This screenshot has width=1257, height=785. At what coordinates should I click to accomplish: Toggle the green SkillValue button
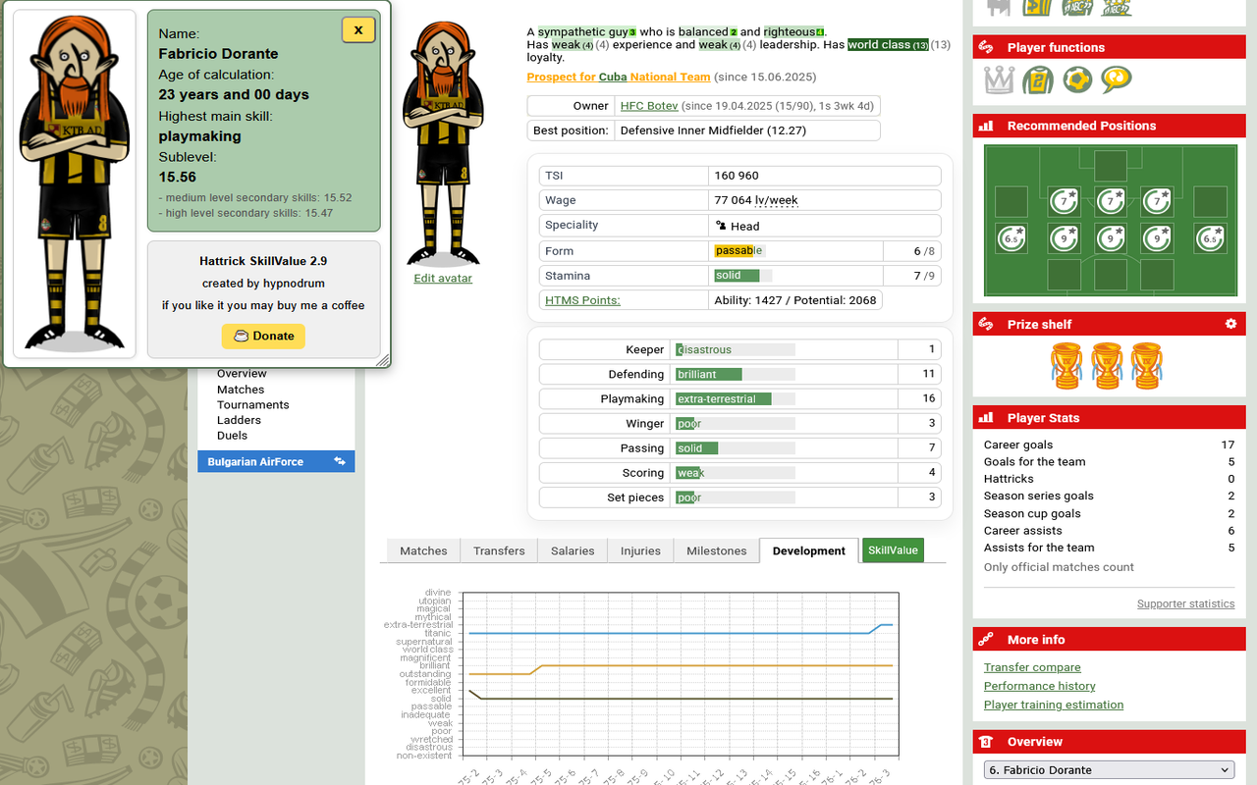pyautogui.click(x=893, y=550)
